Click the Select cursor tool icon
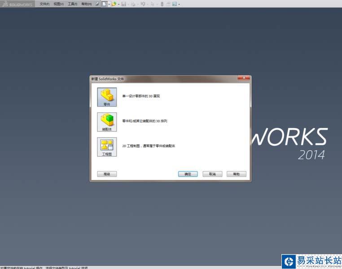Image resolution: width=342 pixels, height=269 pixels. point(153,4)
